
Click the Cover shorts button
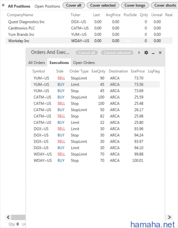[x=164, y=5]
